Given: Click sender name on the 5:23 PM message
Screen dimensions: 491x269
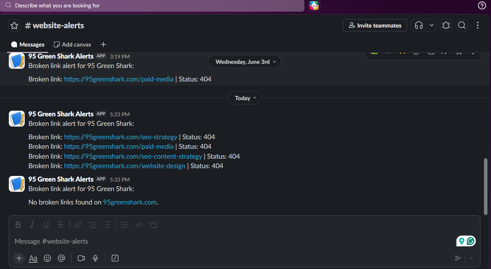Looking at the screenshot, I should pyautogui.click(x=61, y=114).
